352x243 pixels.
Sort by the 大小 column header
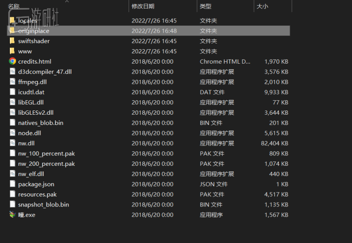262,6
